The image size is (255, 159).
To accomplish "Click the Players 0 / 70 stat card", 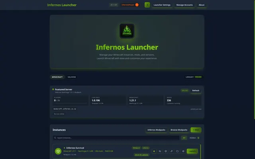I will coord(71,101).
